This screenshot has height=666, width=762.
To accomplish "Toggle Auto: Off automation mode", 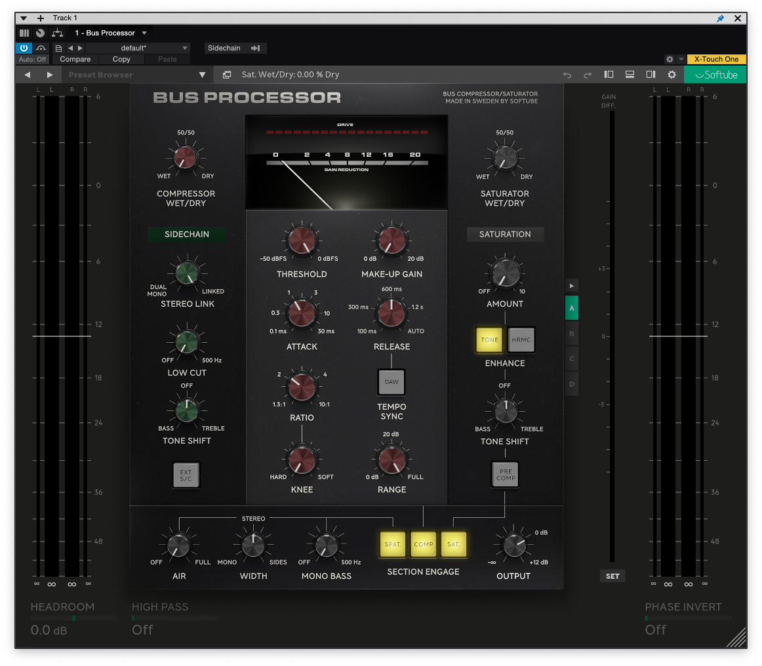I will pos(33,59).
